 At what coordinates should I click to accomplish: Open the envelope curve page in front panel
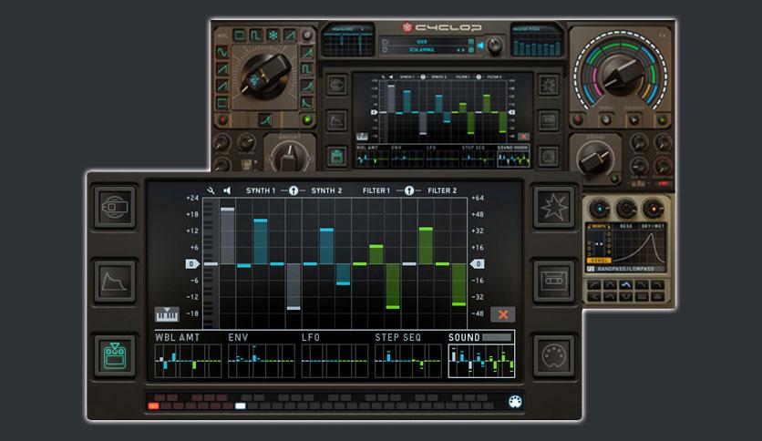coord(115,281)
